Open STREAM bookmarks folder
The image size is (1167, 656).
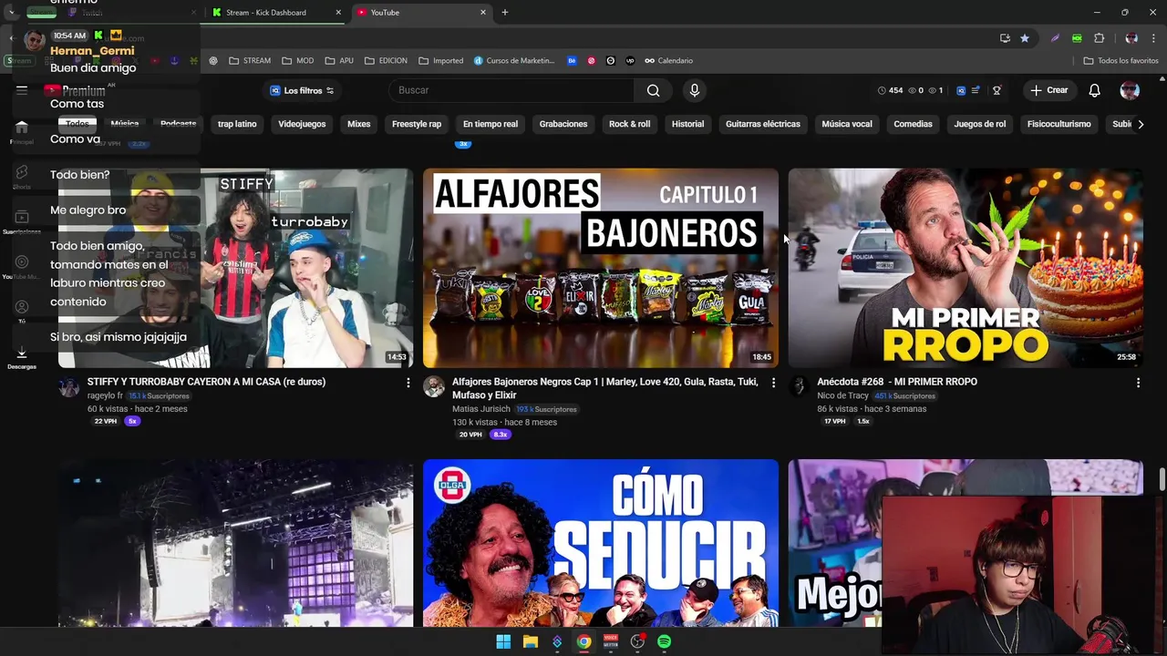(x=250, y=60)
